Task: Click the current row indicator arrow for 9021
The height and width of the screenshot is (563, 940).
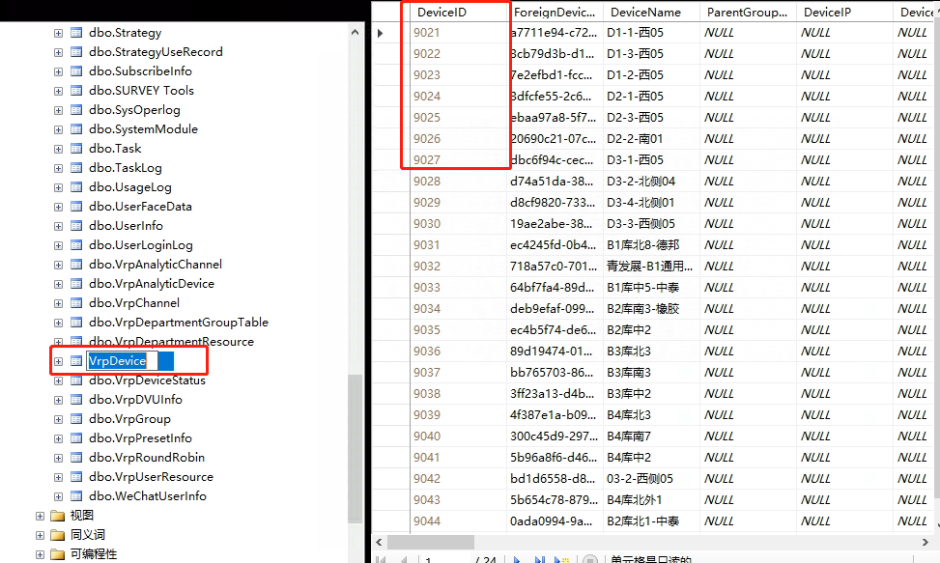Action: [380, 33]
